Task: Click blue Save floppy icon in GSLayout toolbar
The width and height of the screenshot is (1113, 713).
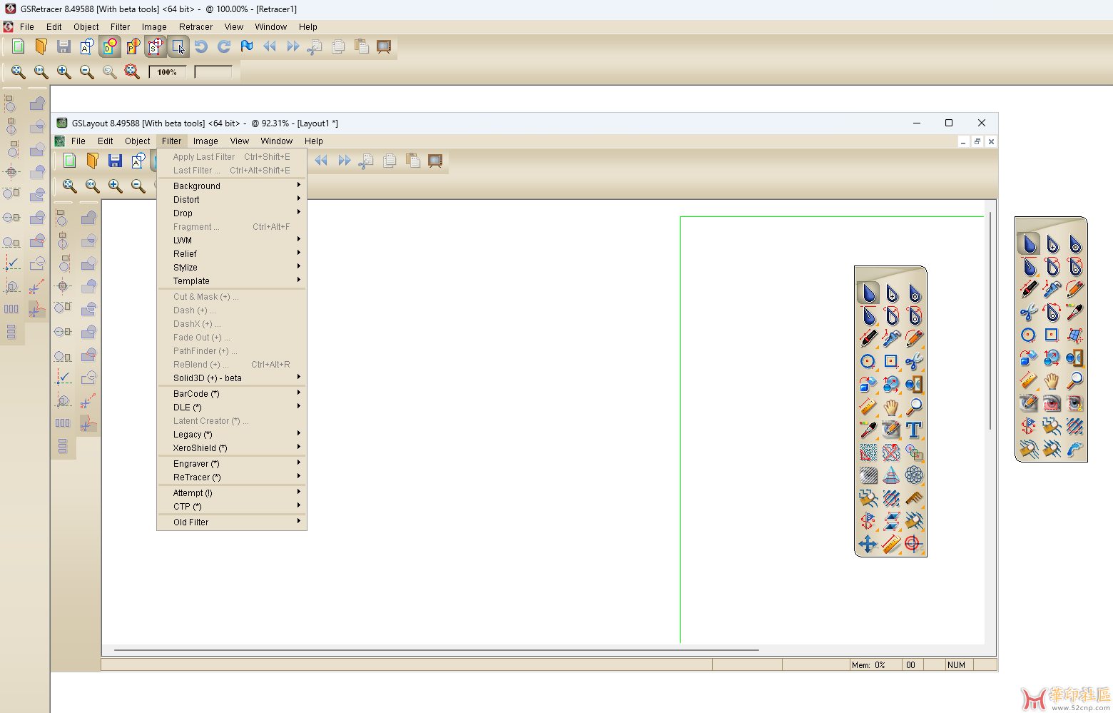Action: (115, 161)
